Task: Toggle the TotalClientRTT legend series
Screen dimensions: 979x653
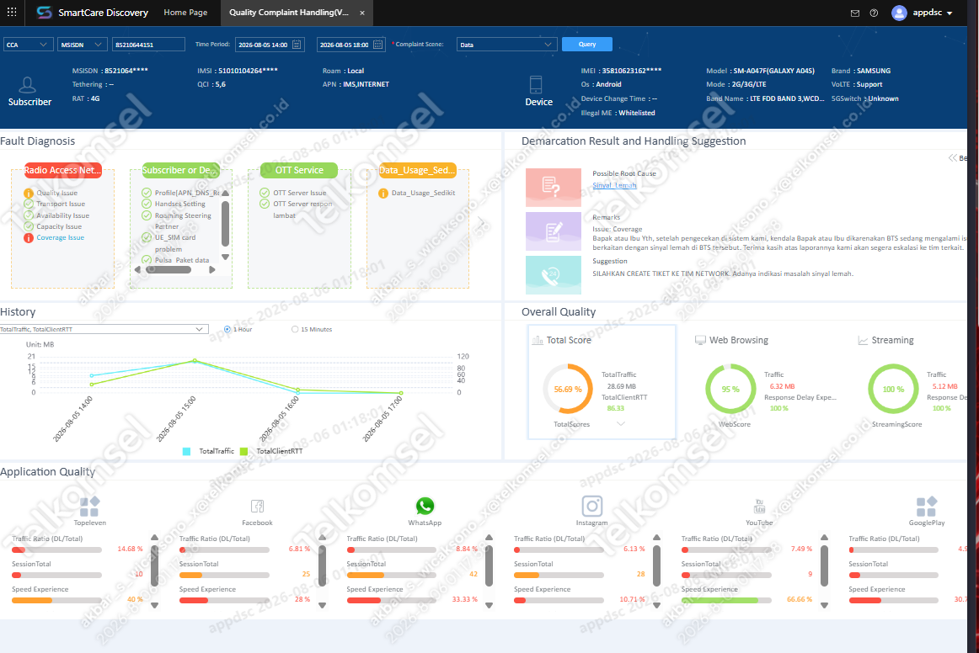Action: pyautogui.click(x=271, y=451)
